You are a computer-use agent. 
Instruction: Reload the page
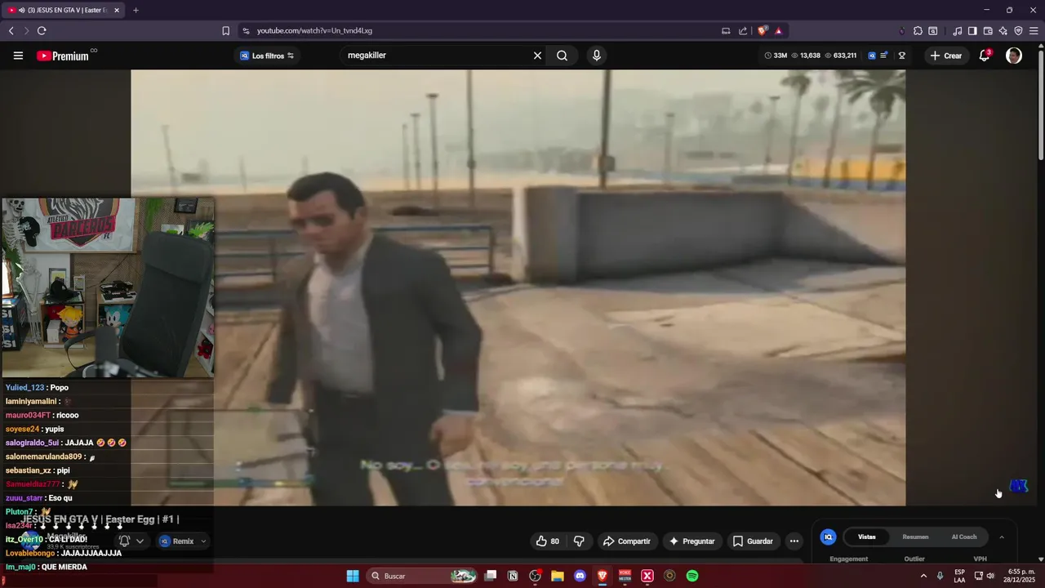[42, 30]
